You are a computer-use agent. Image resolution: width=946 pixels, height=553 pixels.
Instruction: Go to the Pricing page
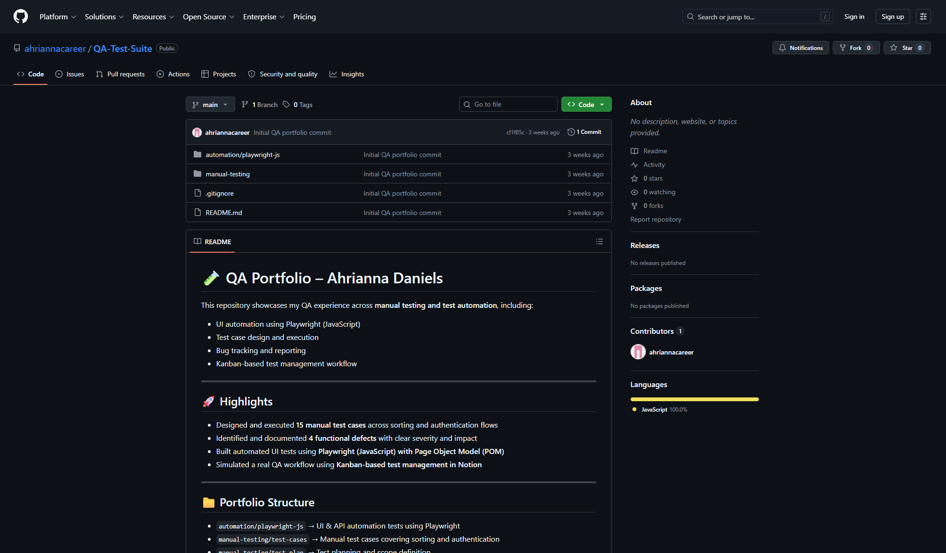[304, 17]
